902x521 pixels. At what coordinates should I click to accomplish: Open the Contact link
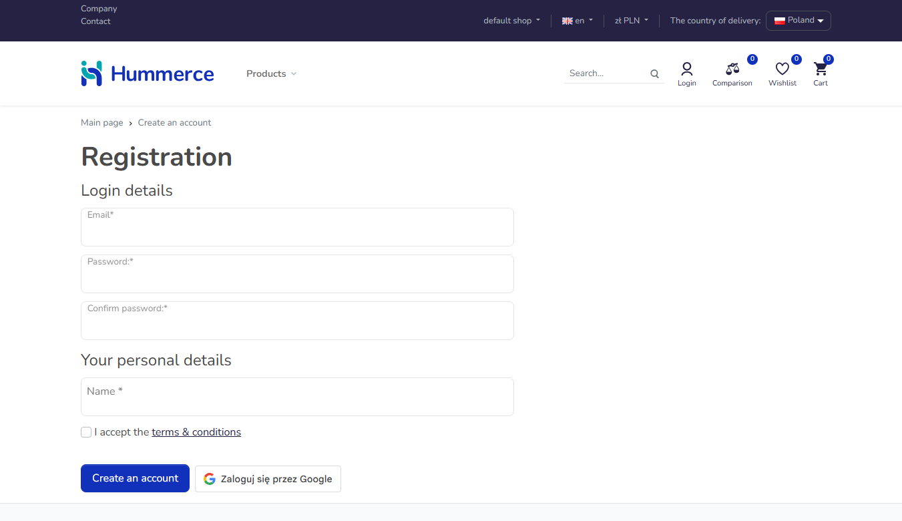(x=95, y=21)
